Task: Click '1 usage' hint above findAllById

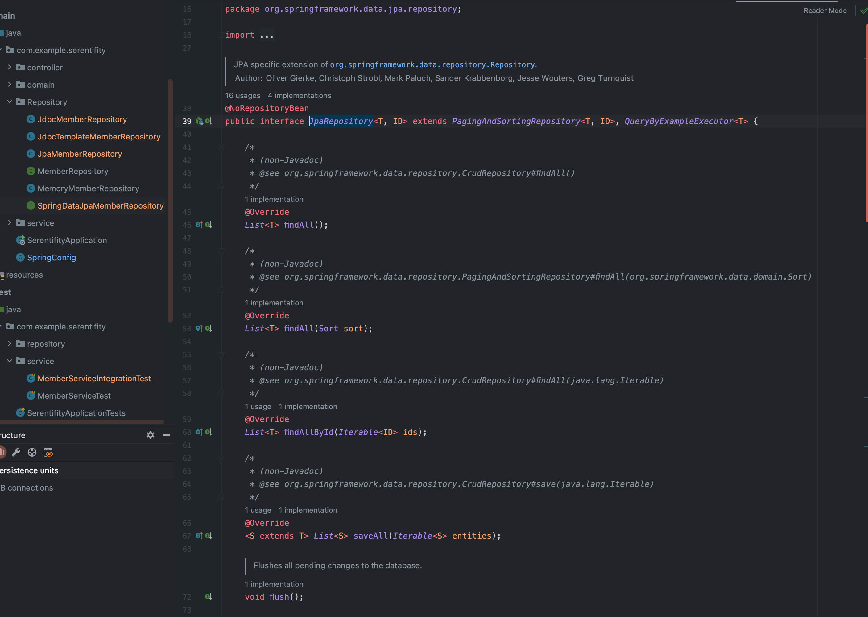Action: click(x=258, y=407)
